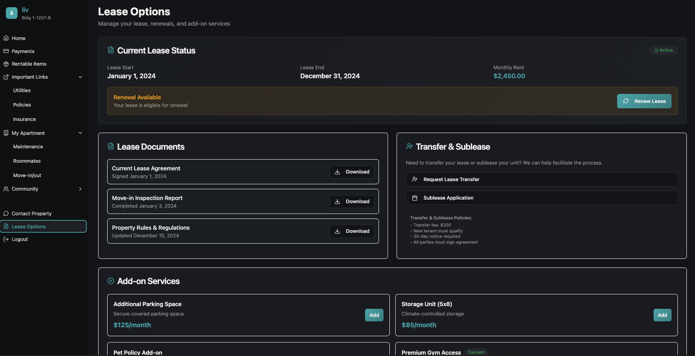Collapse the My Apartment section chevron

coord(81,133)
